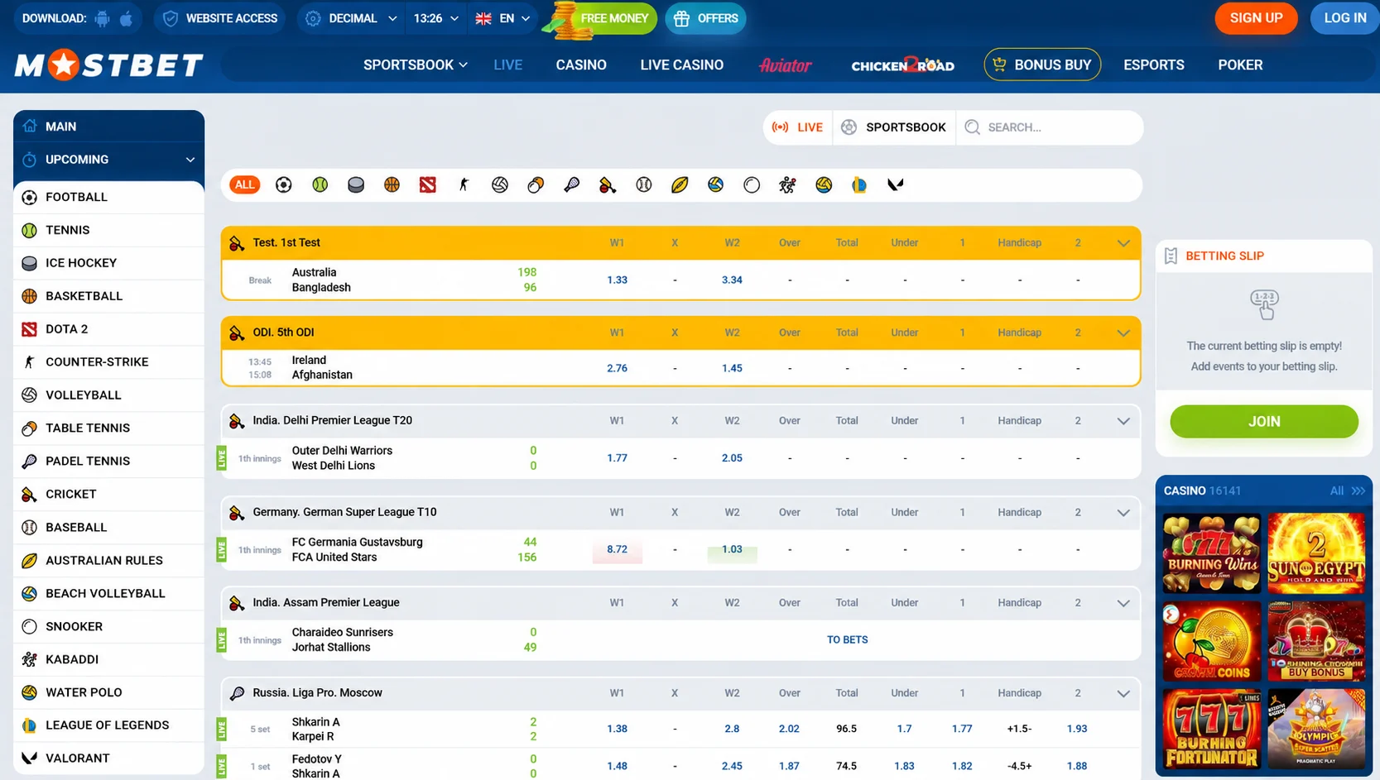Expand UPCOMING sidebar section
Screen dimensions: 1380x780
point(108,160)
